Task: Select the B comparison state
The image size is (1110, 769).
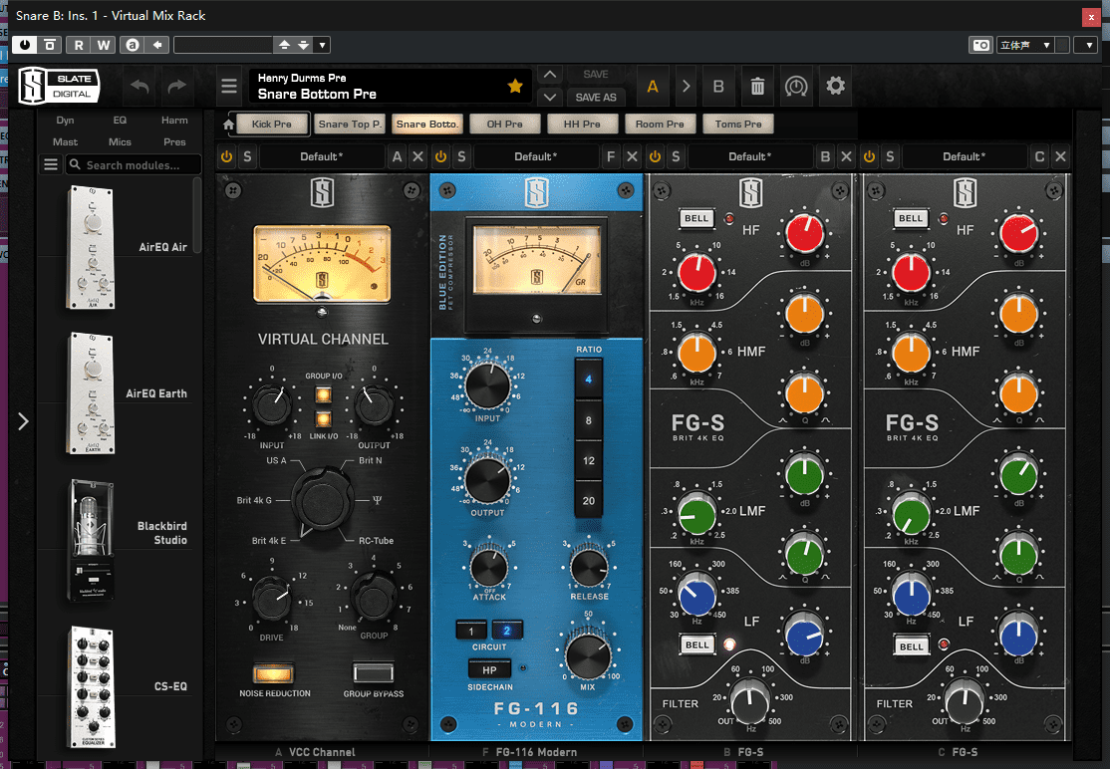Action: tap(718, 87)
